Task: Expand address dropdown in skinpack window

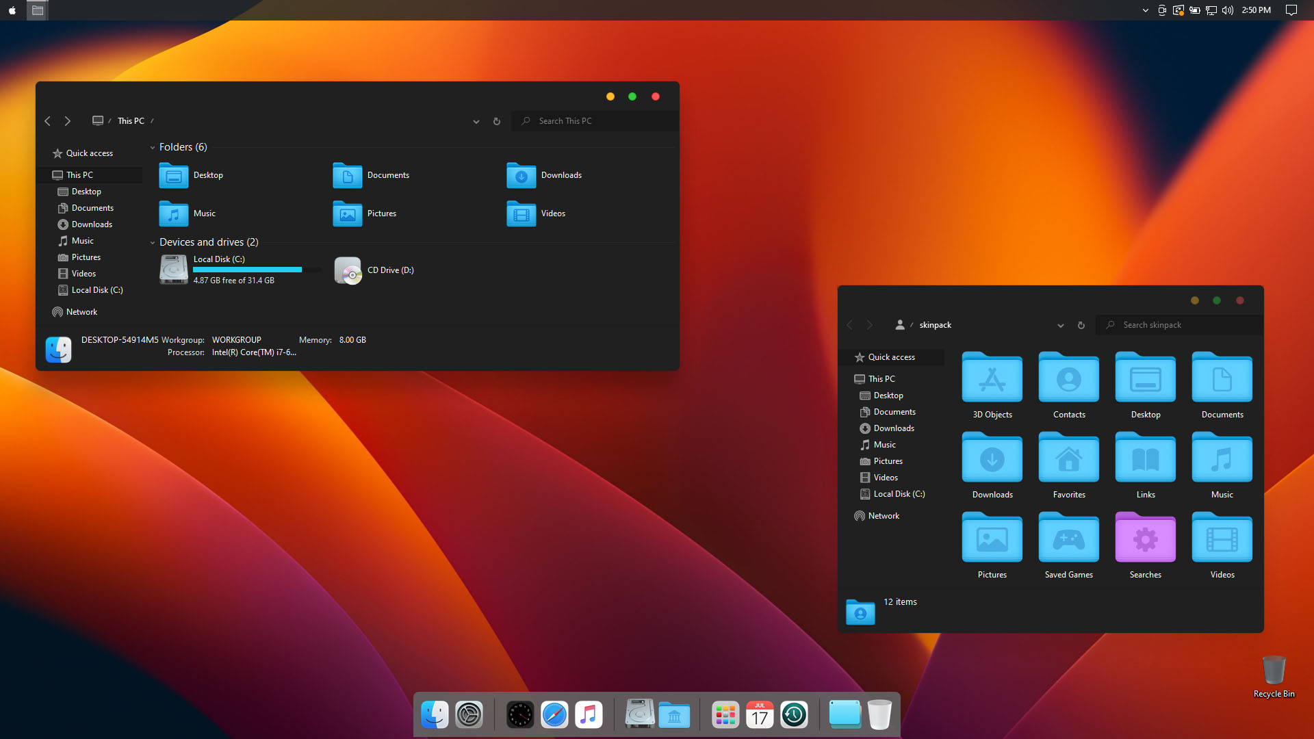Action: tap(1061, 326)
